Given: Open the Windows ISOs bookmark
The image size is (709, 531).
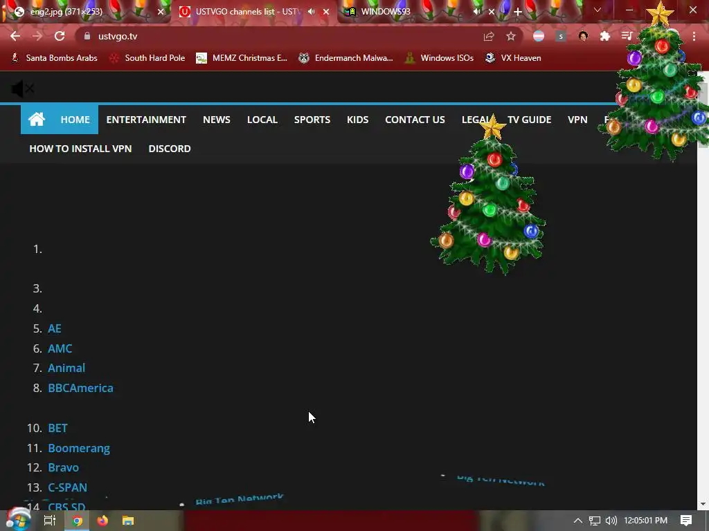Looking at the screenshot, I should (439, 58).
